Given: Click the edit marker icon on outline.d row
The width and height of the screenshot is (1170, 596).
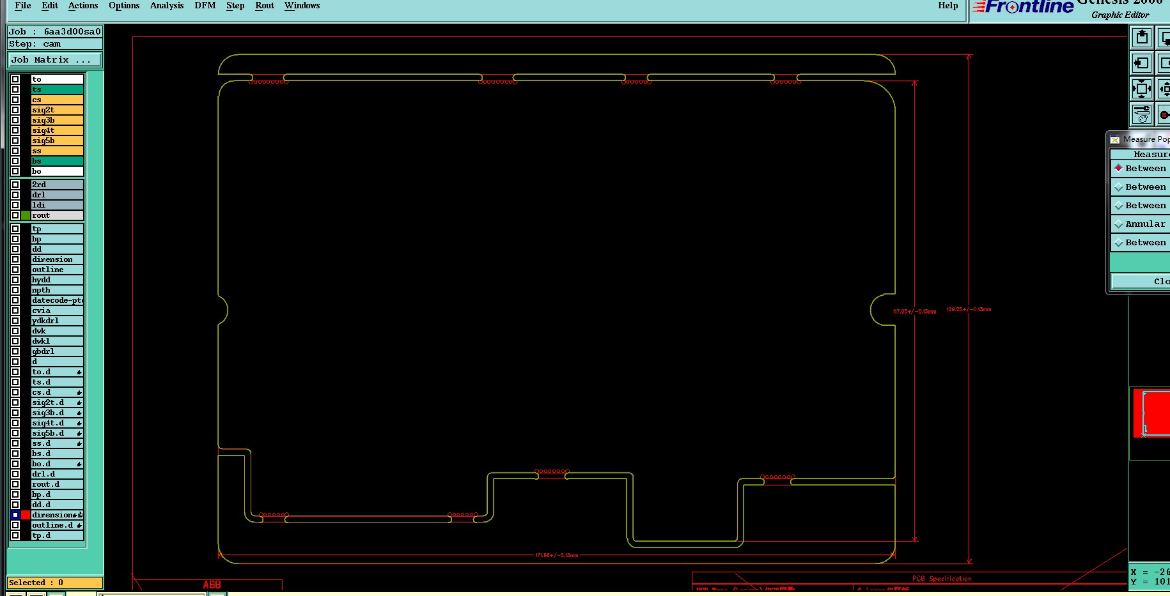Looking at the screenshot, I should pos(79,525).
